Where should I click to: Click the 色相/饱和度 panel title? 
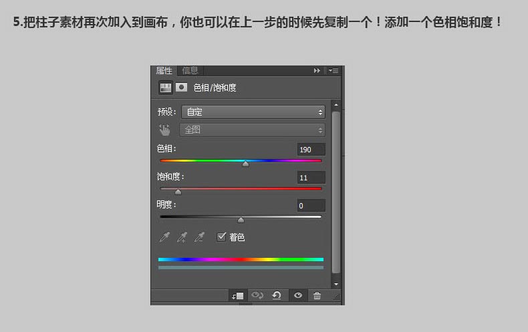coord(215,88)
